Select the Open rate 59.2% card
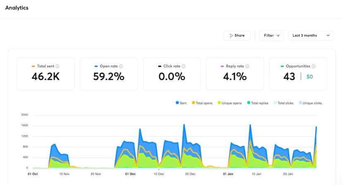Screen dimensions: 342x185 [x=109, y=74]
